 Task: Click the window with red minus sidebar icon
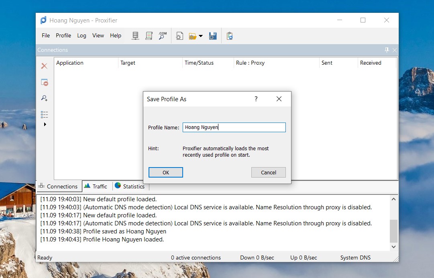[44, 82]
